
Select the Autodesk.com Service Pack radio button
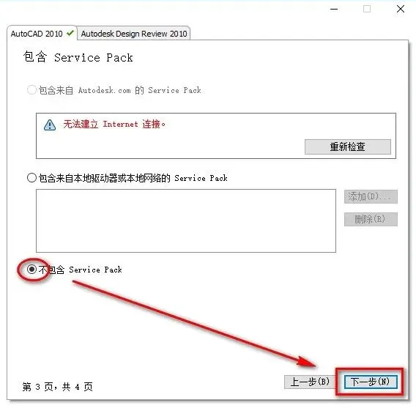click(x=31, y=90)
